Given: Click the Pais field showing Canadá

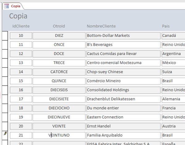Looking at the screenshot, I should pos(173,36).
